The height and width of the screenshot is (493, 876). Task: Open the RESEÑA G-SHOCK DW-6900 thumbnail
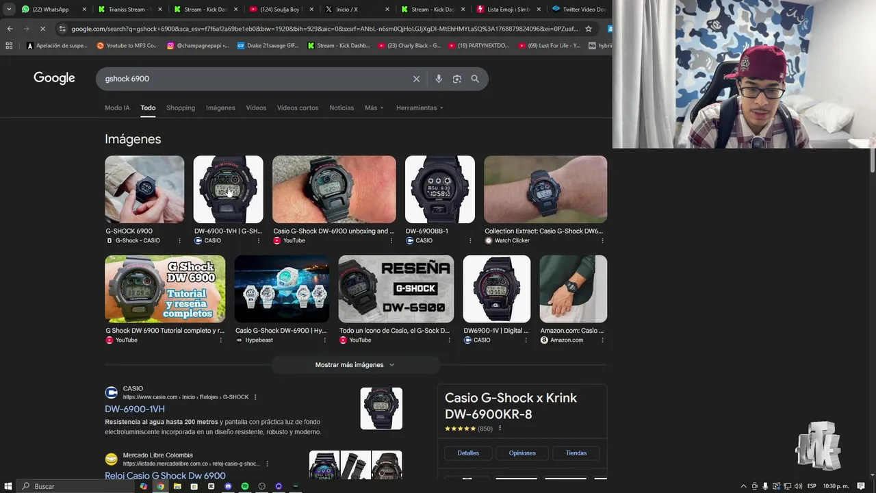(396, 288)
